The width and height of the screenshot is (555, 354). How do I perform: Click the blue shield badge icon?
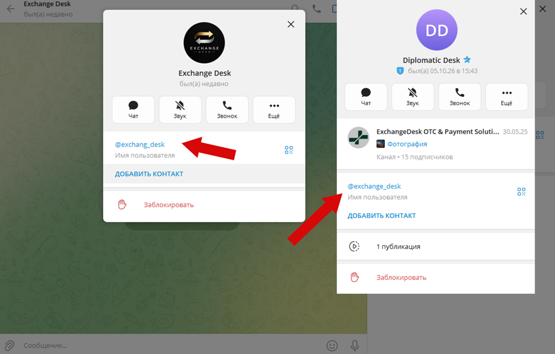tap(400, 71)
